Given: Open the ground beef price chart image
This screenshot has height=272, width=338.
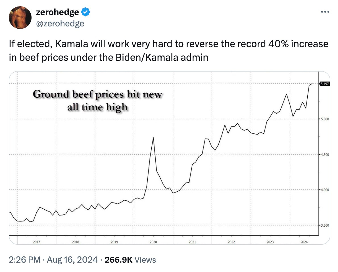Looking at the screenshot, I should tap(170, 158).
